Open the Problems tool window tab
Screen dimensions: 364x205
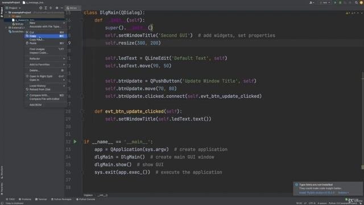[x=25, y=199]
